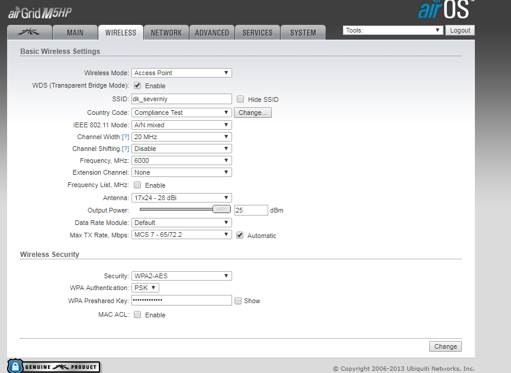The width and height of the screenshot is (511, 373).
Task: Toggle Show WPA Preshared Key checkbox
Action: tap(238, 301)
